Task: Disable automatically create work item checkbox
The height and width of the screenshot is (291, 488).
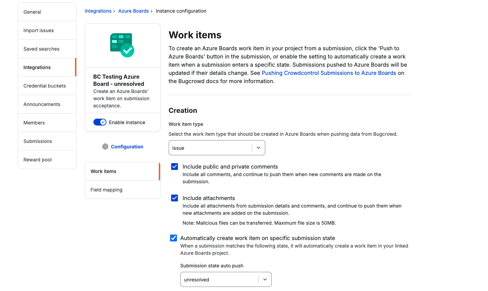Action: pyautogui.click(x=174, y=238)
